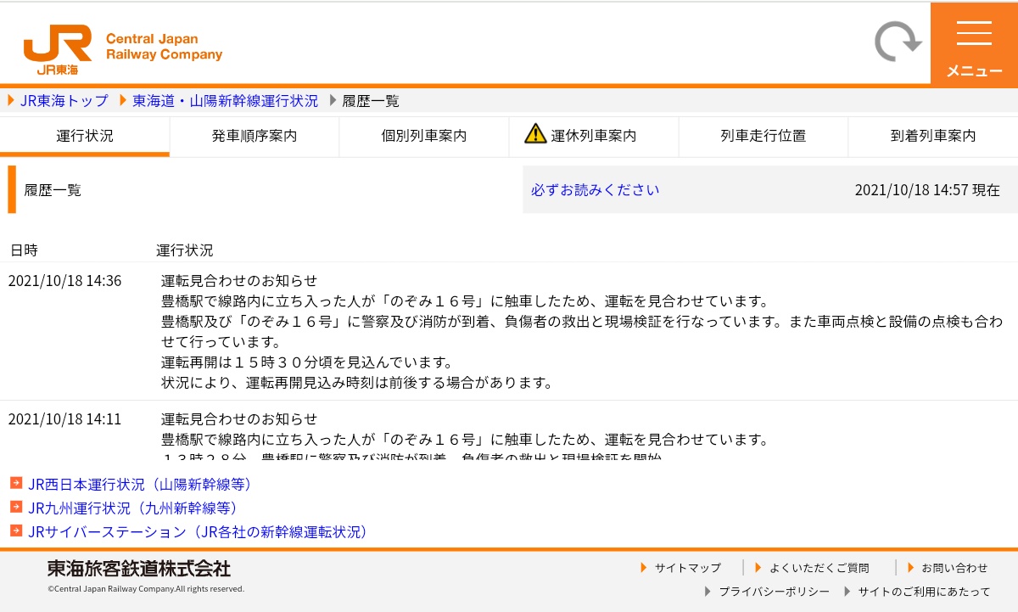Click arrow icon beside JRサイバーステーション
The height and width of the screenshot is (612, 1018).
pyautogui.click(x=16, y=531)
